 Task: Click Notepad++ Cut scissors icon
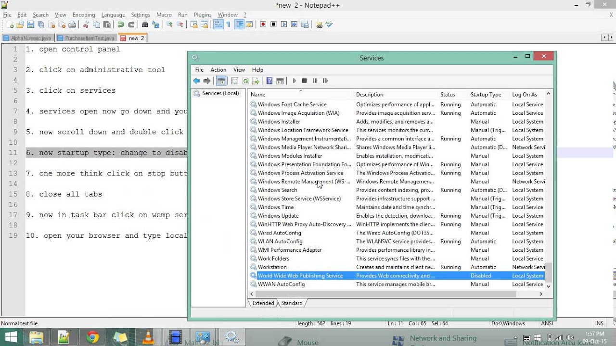86,25
